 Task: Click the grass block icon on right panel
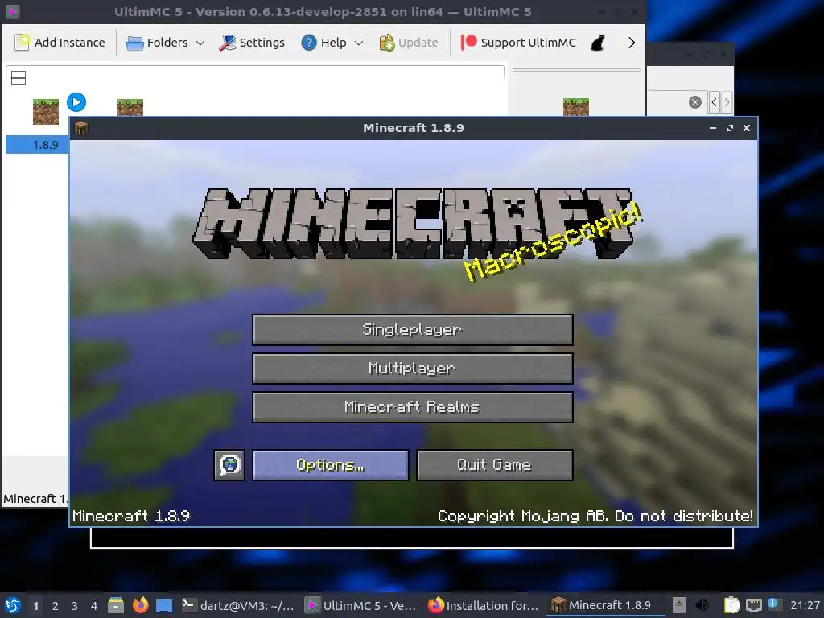[576, 107]
